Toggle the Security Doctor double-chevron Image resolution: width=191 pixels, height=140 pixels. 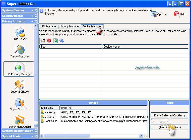tap(36, 16)
